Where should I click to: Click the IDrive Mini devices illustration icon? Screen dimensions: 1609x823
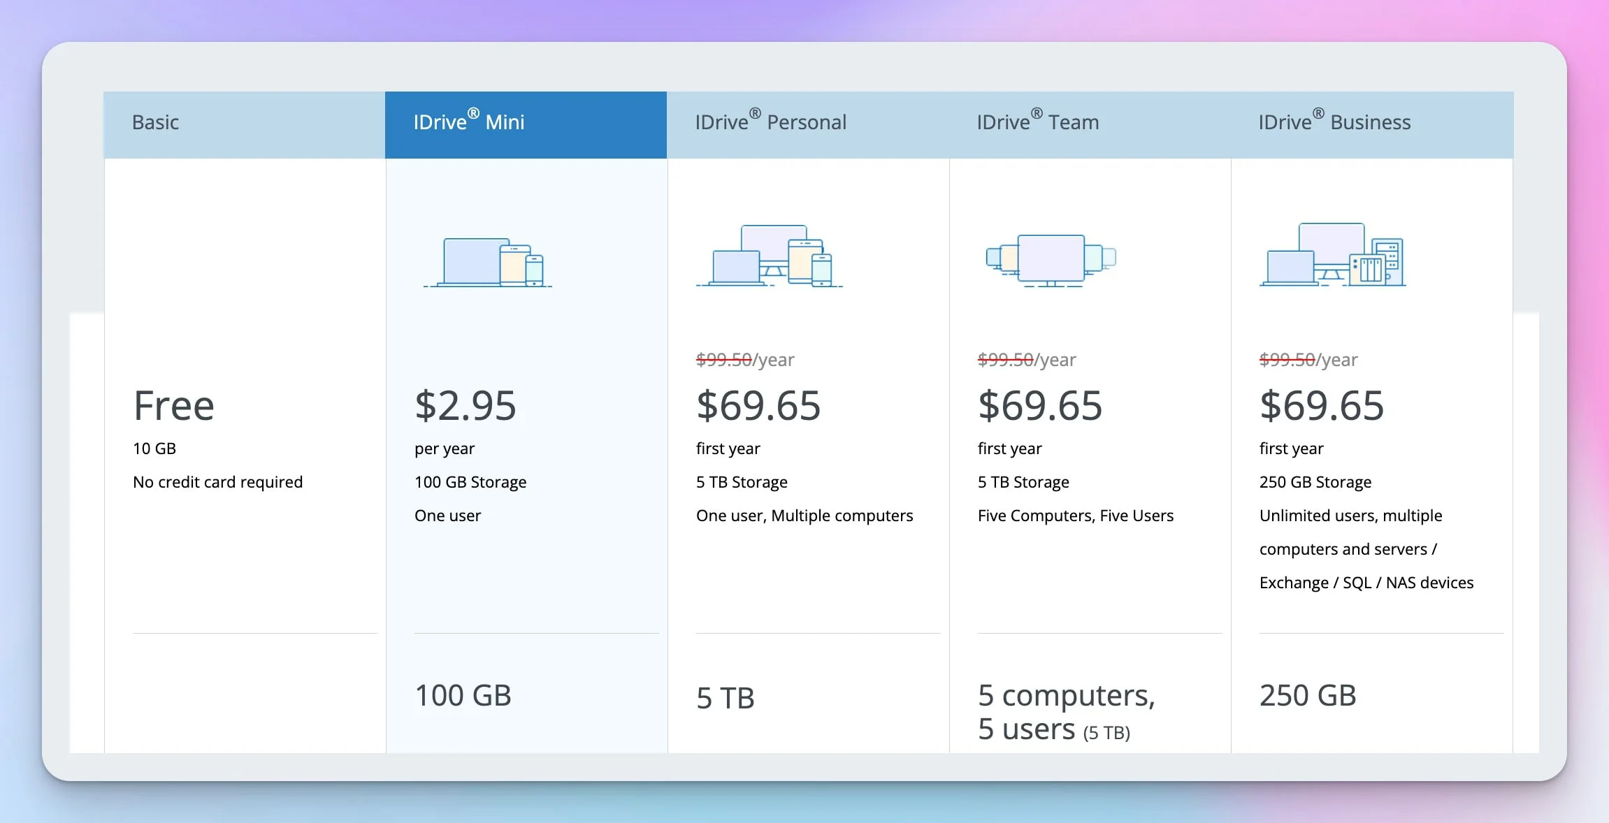tap(488, 262)
